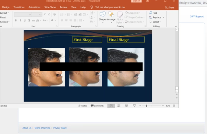Open the Slide Show tab
This screenshot has width=207, height=134.
tap(50, 7)
